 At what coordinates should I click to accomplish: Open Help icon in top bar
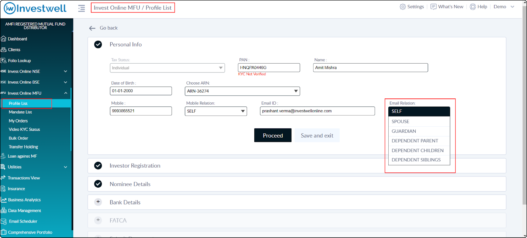coord(473,7)
